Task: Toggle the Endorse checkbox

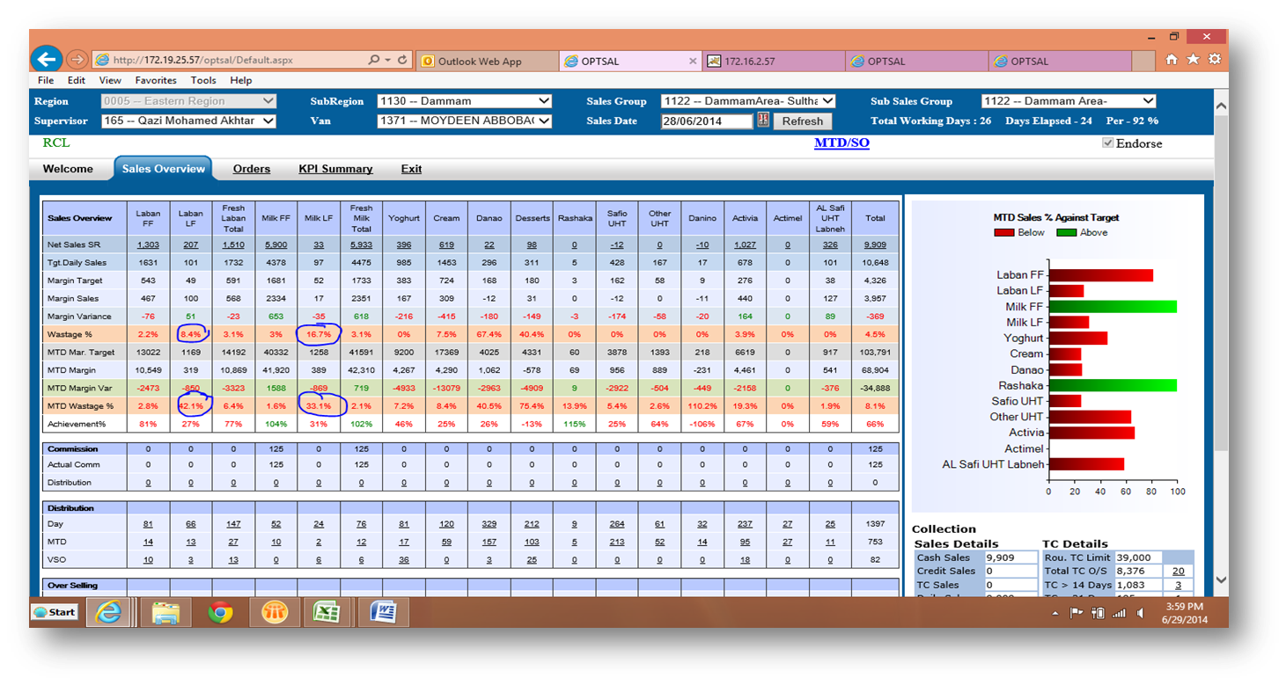Action: click(1107, 143)
